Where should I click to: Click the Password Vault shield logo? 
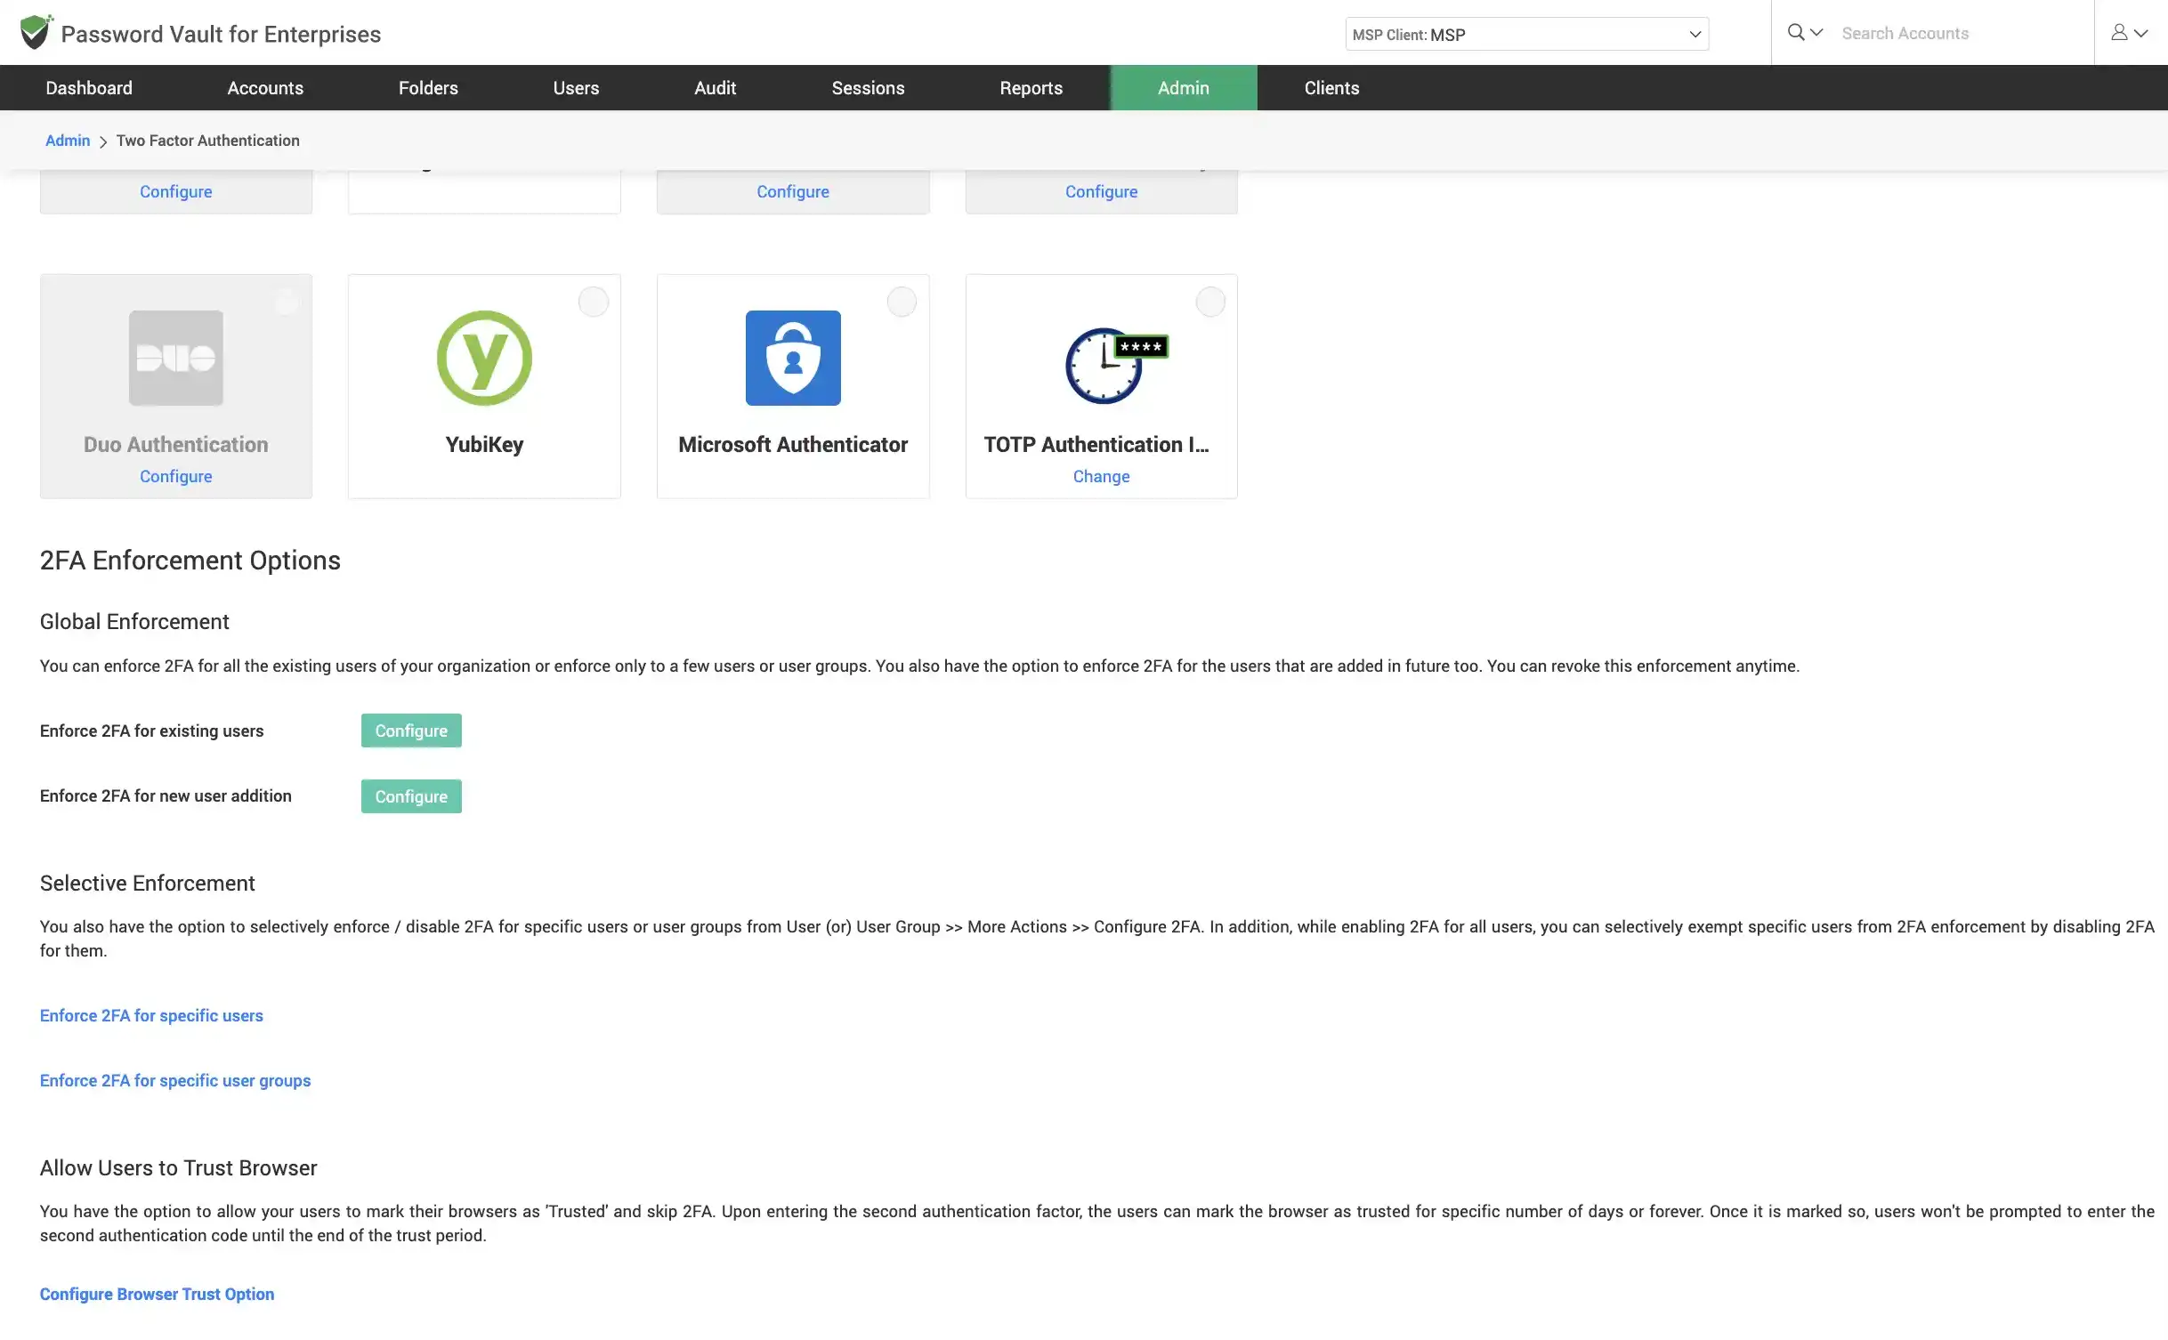pos(36,32)
